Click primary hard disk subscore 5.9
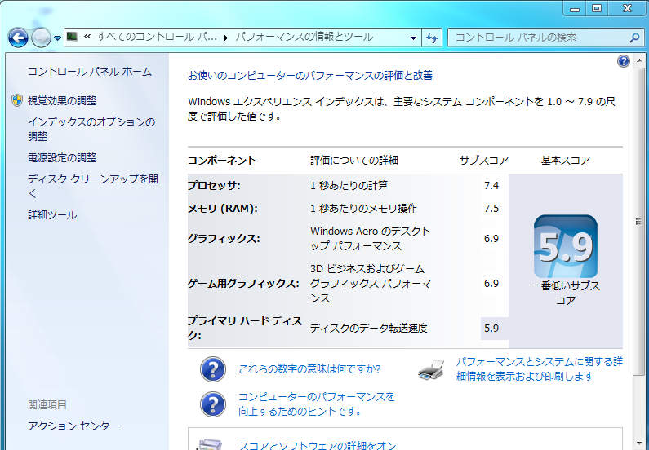Screen dimensions: 649x450 click(491, 328)
